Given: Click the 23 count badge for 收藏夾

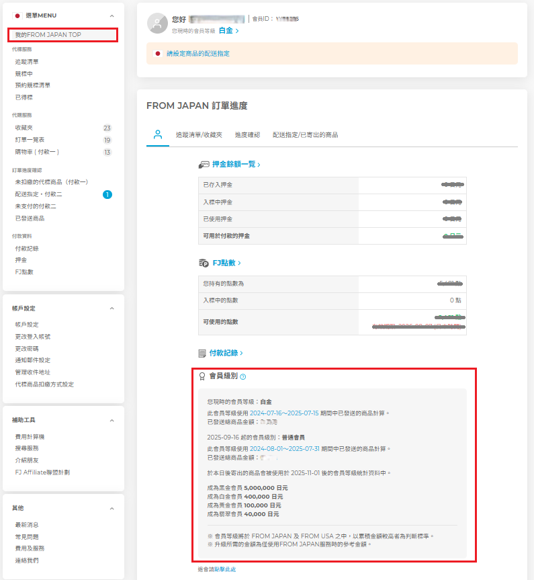Looking at the screenshot, I should coord(107,128).
